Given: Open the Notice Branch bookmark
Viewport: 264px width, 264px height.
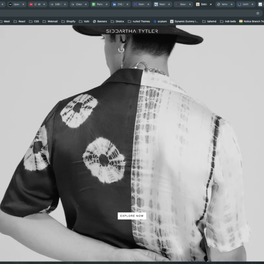Looking at the screenshot, I should click(x=252, y=22).
